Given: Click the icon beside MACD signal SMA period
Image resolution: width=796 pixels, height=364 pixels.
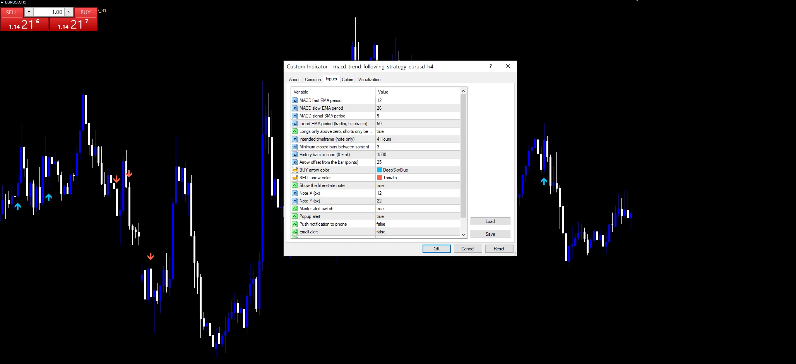Looking at the screenshot, I should (x=295, y=116).
